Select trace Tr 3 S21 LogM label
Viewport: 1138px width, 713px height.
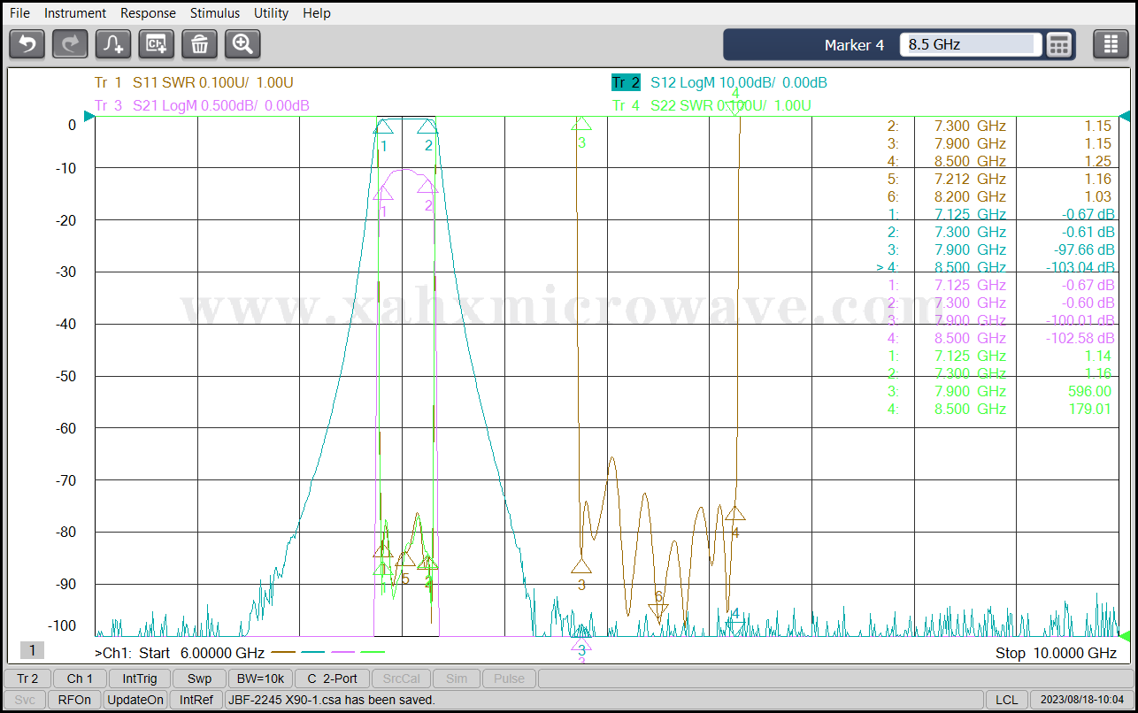click(202, 106)
